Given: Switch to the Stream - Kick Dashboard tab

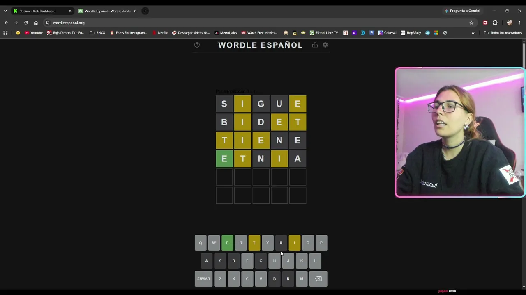Looking at the screenshot, I should pyautogui.click(x=42, y=11).
